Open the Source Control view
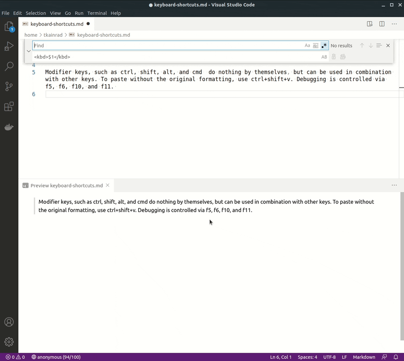404x361 pixels. (9, 87)
